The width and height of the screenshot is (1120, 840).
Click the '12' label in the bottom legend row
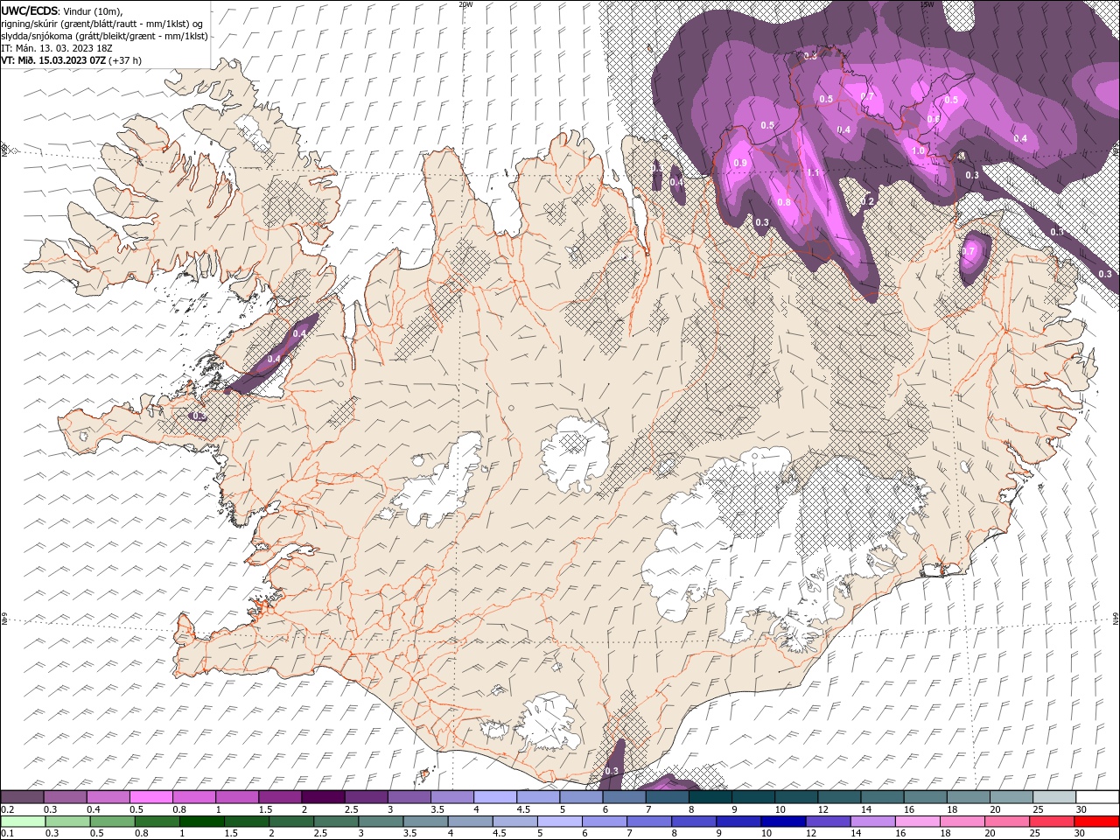pos(811,834)
